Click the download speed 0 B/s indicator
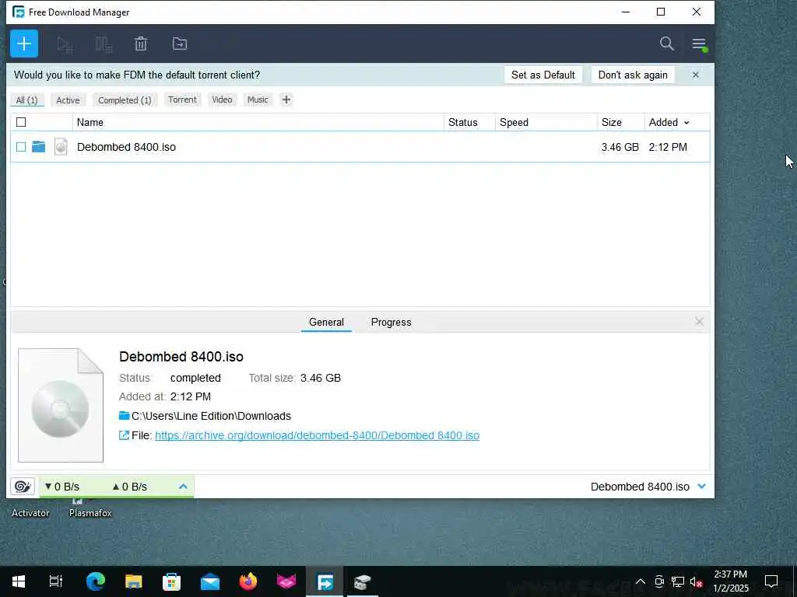Screen dimensions: 797x597 [x=61, y=487]
